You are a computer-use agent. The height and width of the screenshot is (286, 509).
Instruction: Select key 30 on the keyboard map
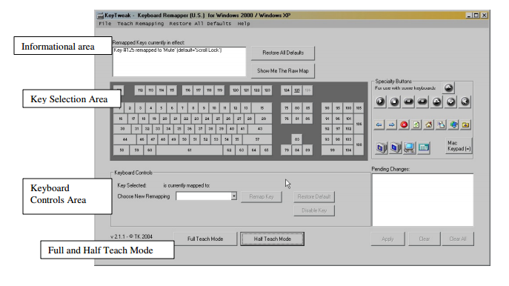122,129
